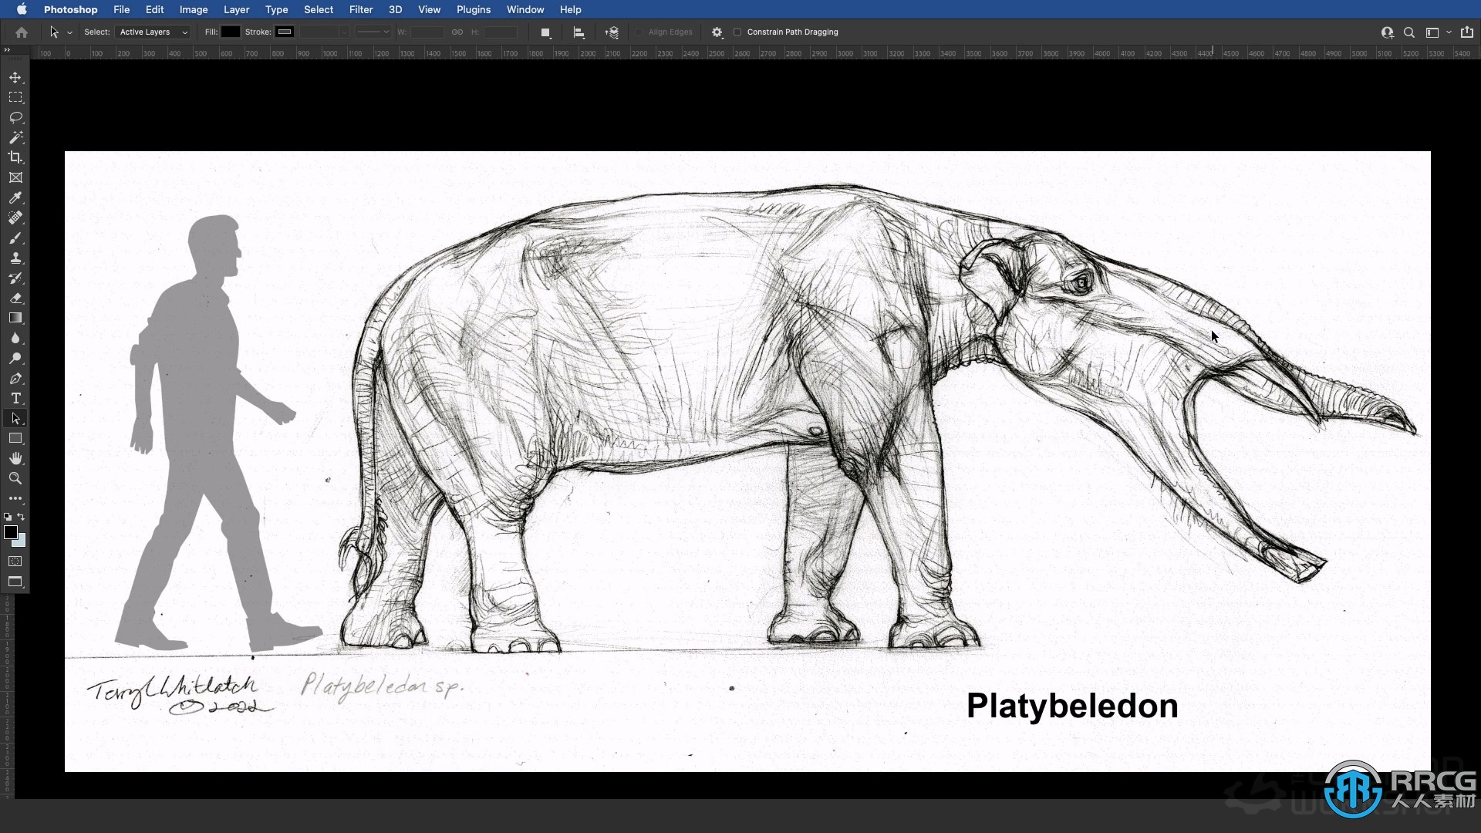
Task: Click the Platybeledon text on canvas
Action: point(1072,706)
